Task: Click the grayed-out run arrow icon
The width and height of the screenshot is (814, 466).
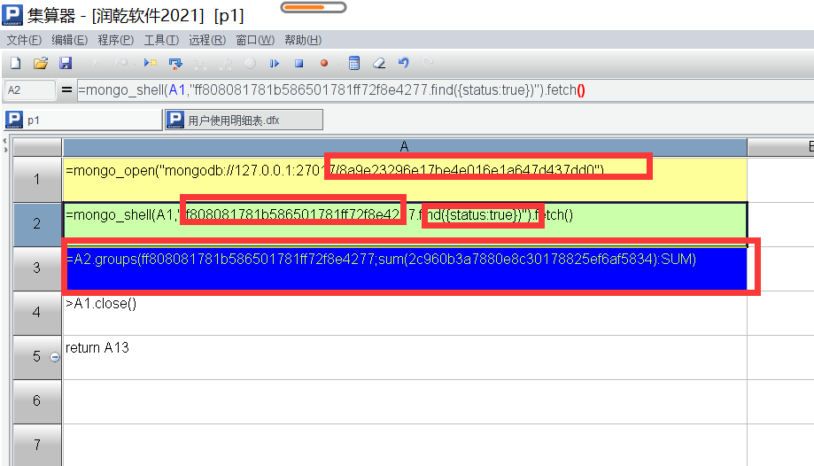Action: coord(95,64)
